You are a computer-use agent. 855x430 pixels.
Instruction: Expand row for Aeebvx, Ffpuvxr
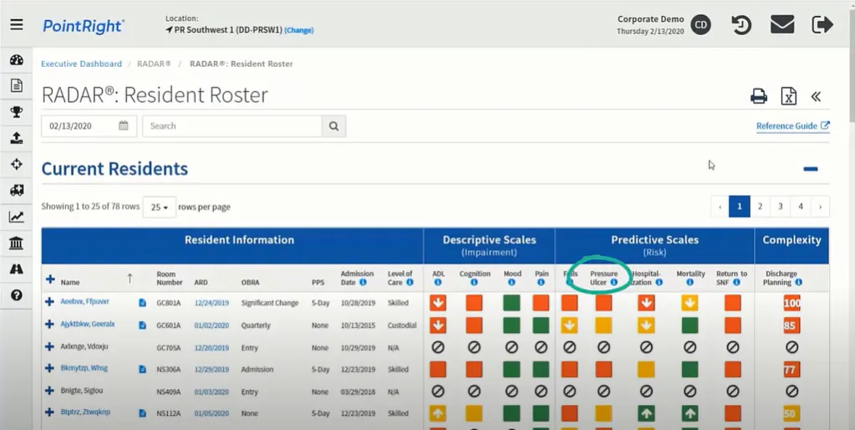tap(49, 302)
